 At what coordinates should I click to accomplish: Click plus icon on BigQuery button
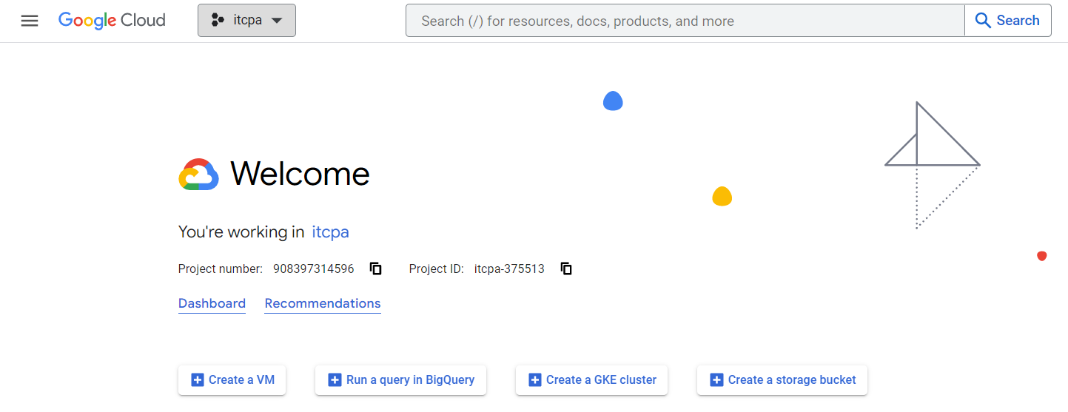tap(335, 379)
